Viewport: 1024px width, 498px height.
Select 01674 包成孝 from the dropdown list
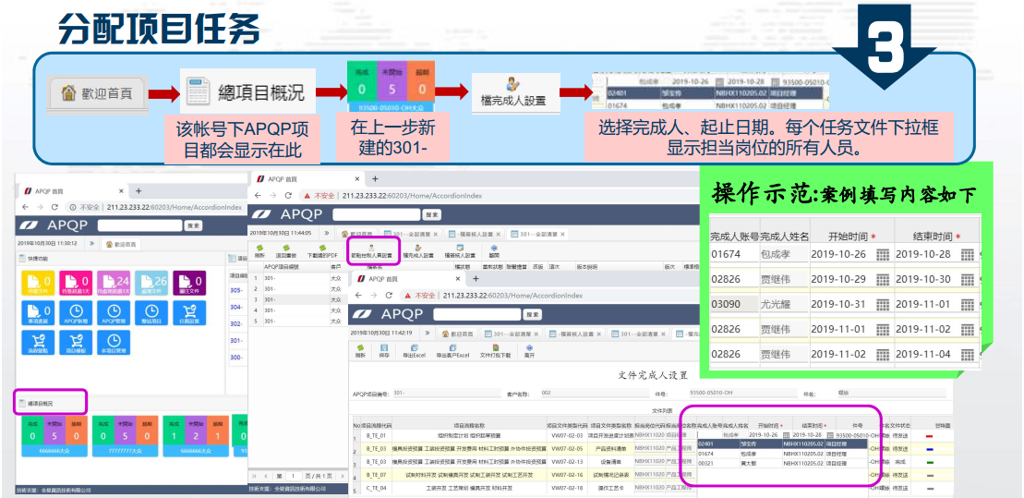[783, 453]
